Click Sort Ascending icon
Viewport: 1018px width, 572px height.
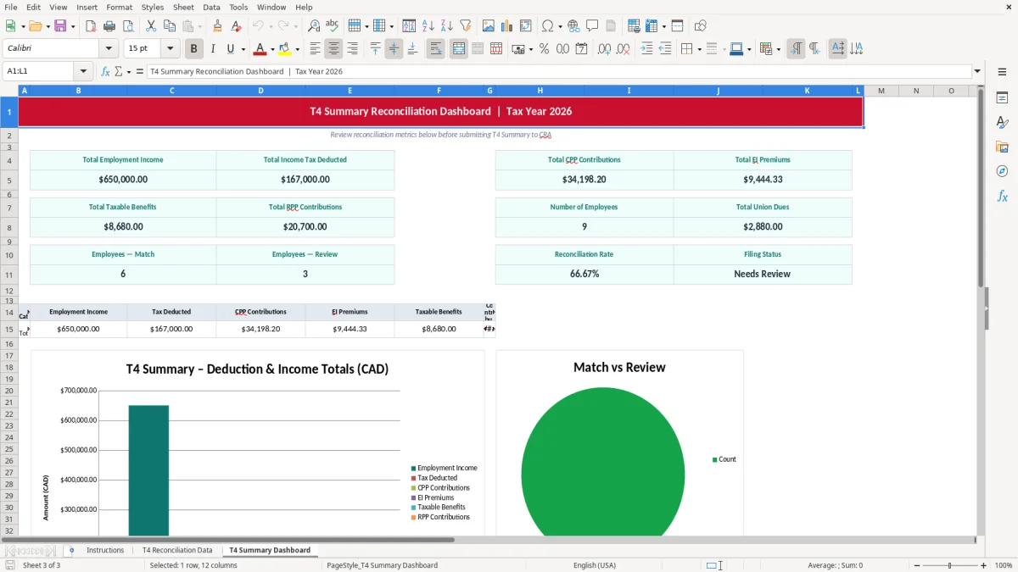pyautogui.click(x=428, y=26)
